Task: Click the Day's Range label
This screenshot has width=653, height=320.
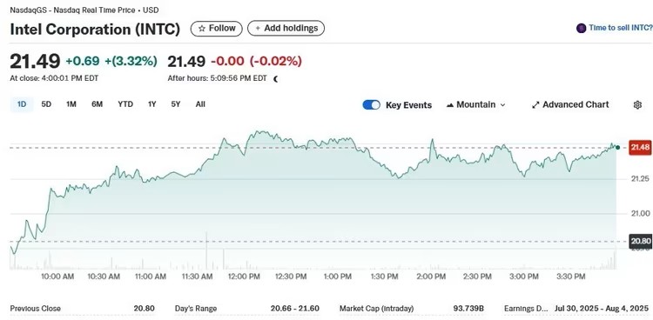Action: 196,309
